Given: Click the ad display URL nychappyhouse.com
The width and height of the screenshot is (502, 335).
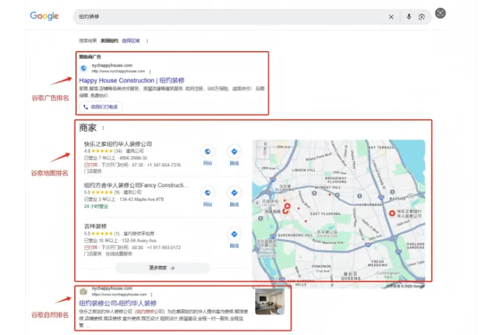Looking at the screenshot, I should (112, 66).
